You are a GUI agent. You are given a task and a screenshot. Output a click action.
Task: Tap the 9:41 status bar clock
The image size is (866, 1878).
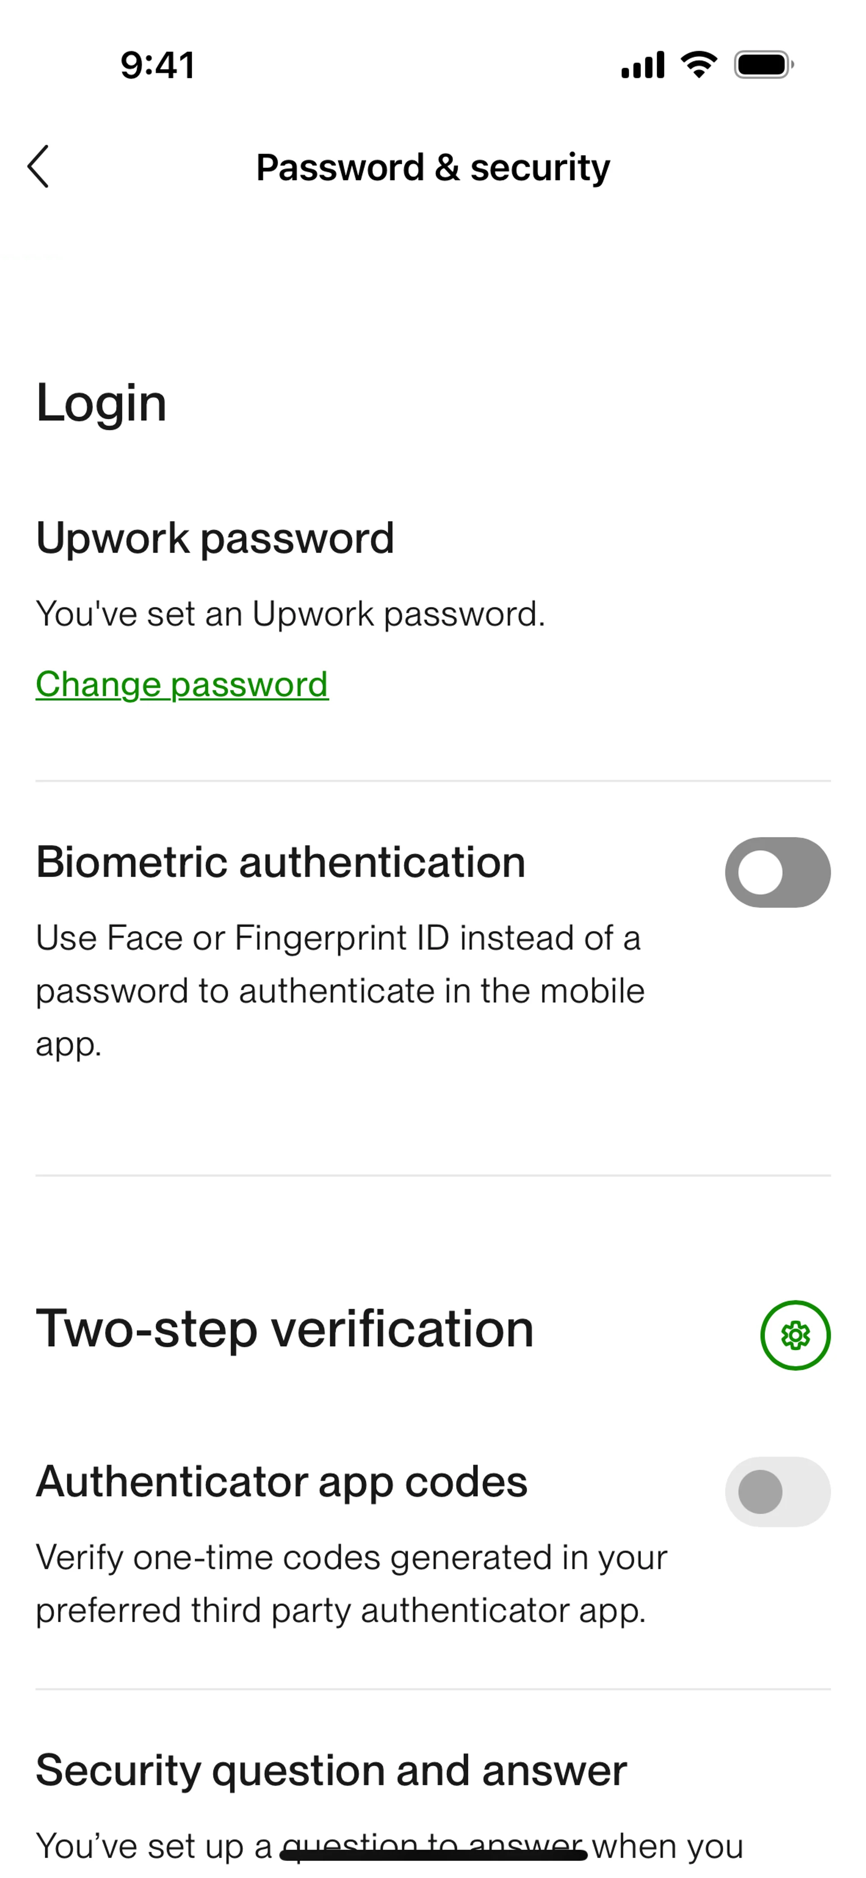tap(157, 65)
